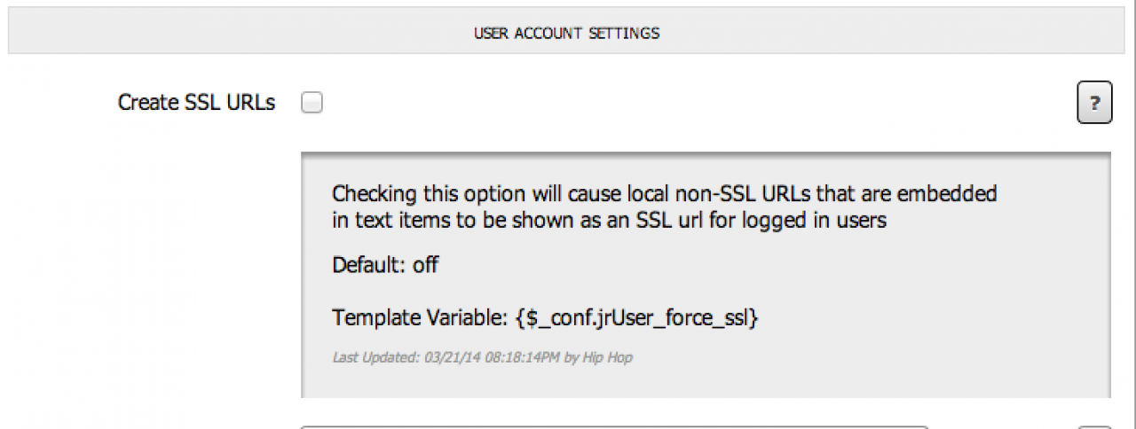Select the User Account Settings section header

[x=566, y=34]
